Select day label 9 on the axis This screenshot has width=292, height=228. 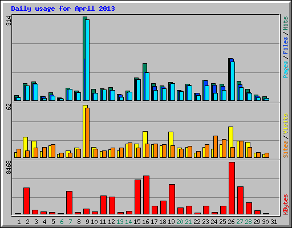pos(87,222)
